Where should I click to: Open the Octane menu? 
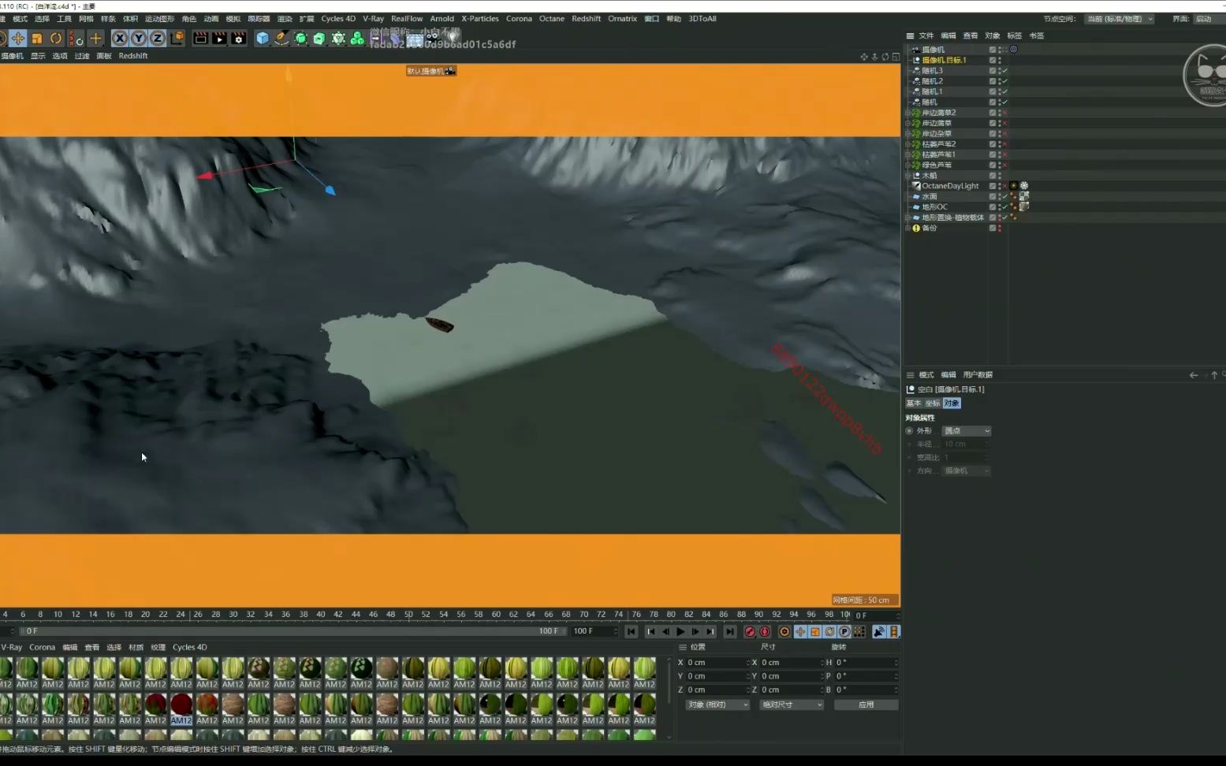pyautogui.click(x=551, y=18)
